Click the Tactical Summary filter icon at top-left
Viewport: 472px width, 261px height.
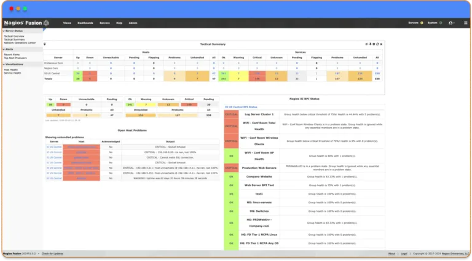point(45,44)
